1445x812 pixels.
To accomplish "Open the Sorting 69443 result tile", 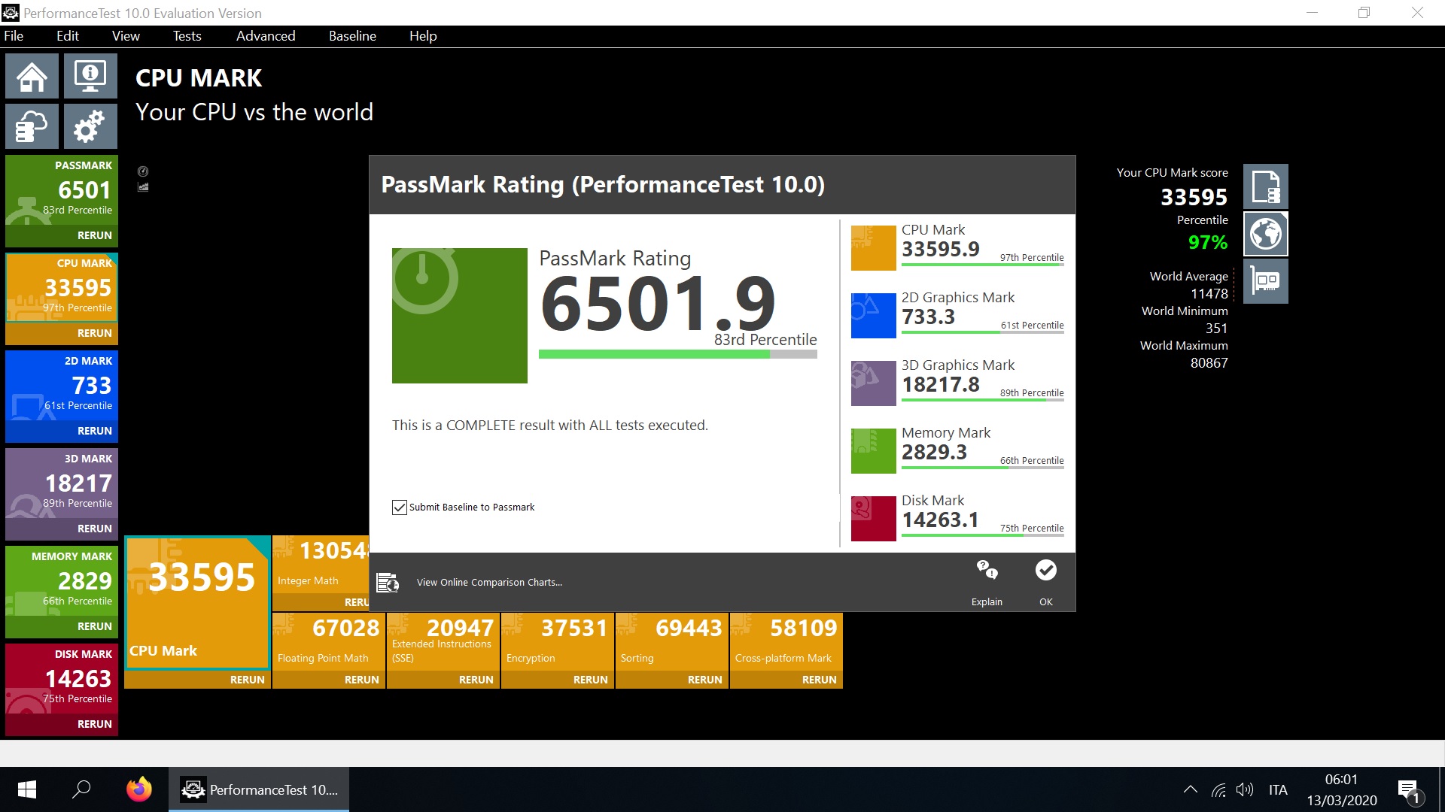I will point(672,641).
